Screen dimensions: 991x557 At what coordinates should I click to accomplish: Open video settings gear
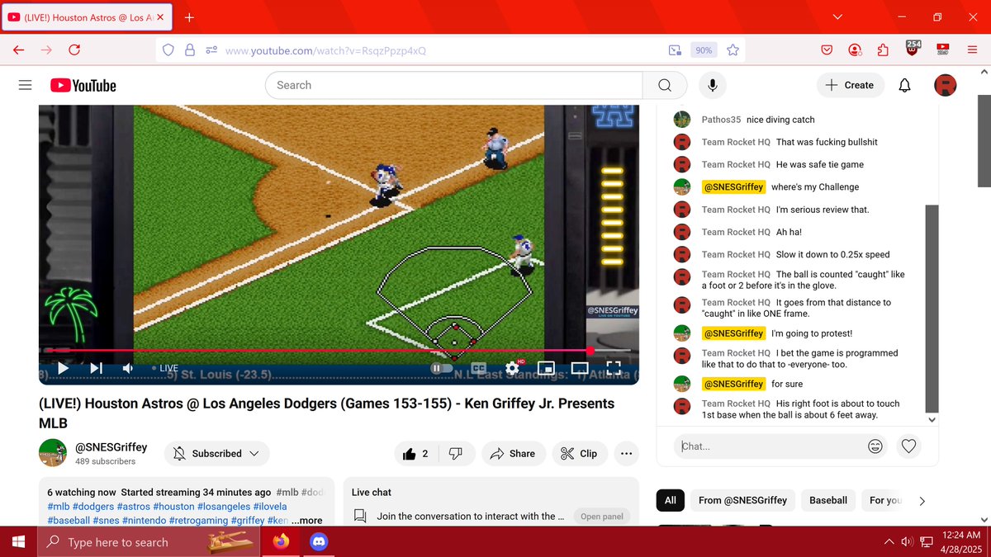pos(513,367)
